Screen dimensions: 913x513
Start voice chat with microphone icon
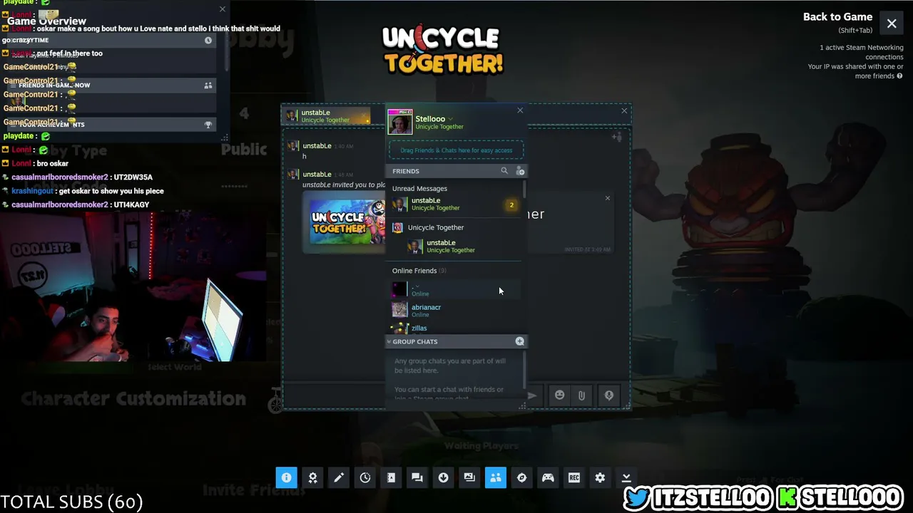pos(609,395)
